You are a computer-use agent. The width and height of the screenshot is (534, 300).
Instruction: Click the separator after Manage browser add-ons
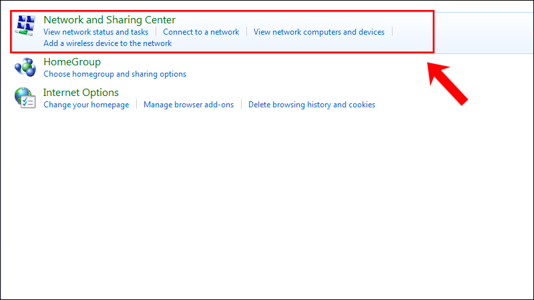point(241,105)
